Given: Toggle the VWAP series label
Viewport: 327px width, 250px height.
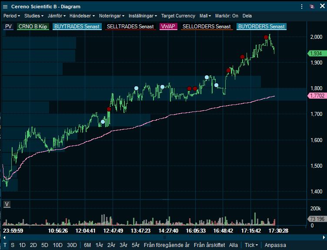Looking at the screenshot, I should (168, 27).
